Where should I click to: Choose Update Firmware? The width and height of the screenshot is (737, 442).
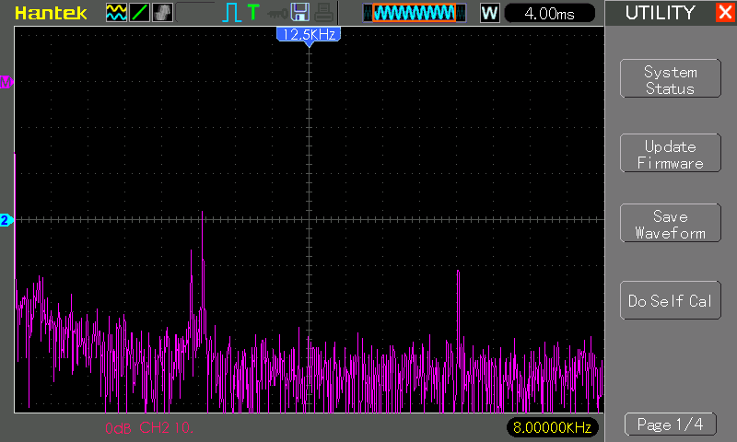(671, 153)
